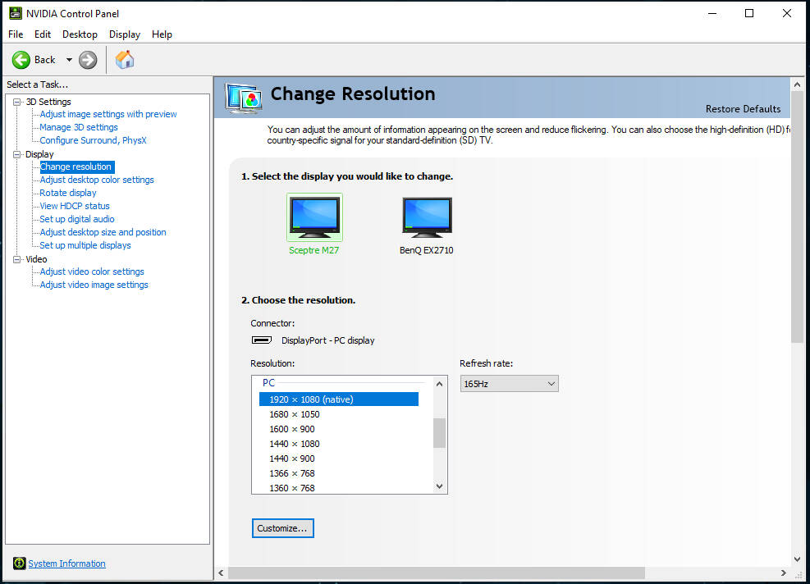This screenshot has height=584, width=810.
Task: Select the BenQ EX2710 monitor icon
Action: [427, 217]
